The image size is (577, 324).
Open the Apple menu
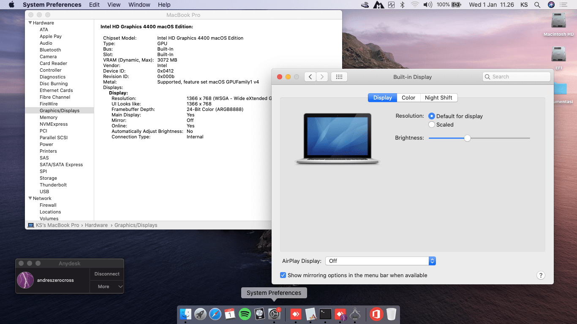click(x=11, y=5)
